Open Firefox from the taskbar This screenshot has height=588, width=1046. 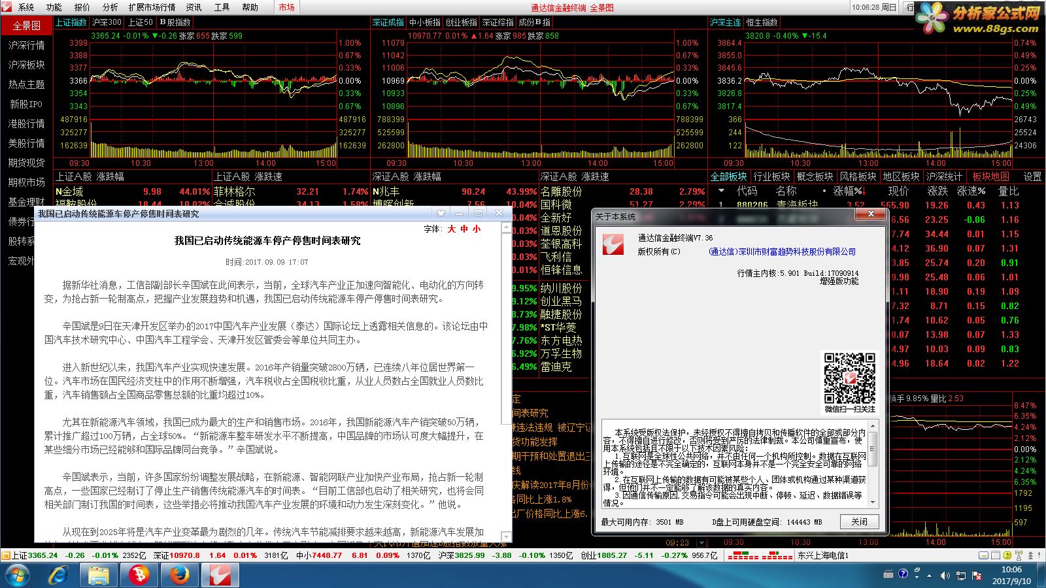pyautogui.click(x=178, y=575)
